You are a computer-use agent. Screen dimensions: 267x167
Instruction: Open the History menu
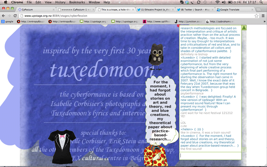(60, 2)
